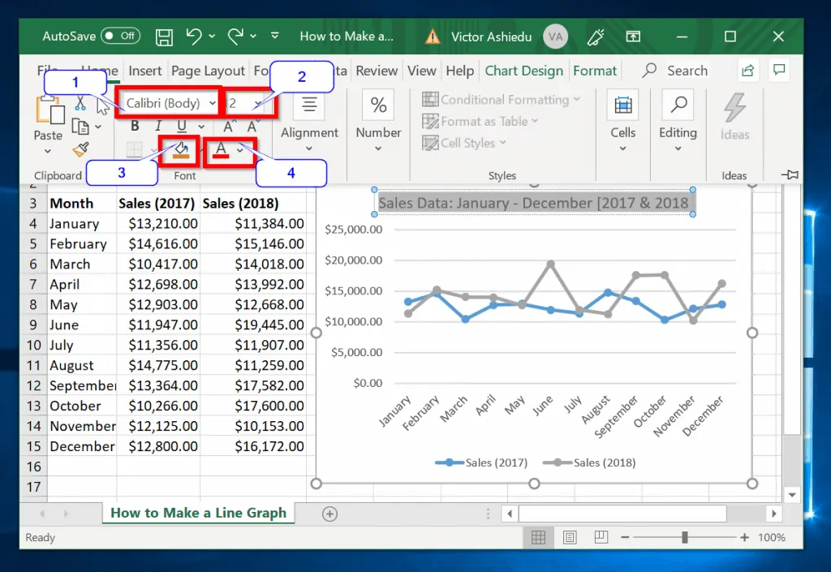Add a new sheet with plus icon
Viewport: 831px width, 572px height.
(x=329, y=513)
